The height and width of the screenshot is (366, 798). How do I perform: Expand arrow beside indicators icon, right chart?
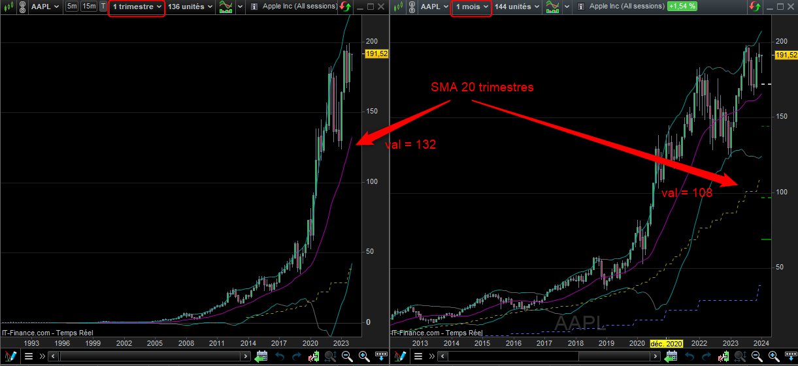567,7
